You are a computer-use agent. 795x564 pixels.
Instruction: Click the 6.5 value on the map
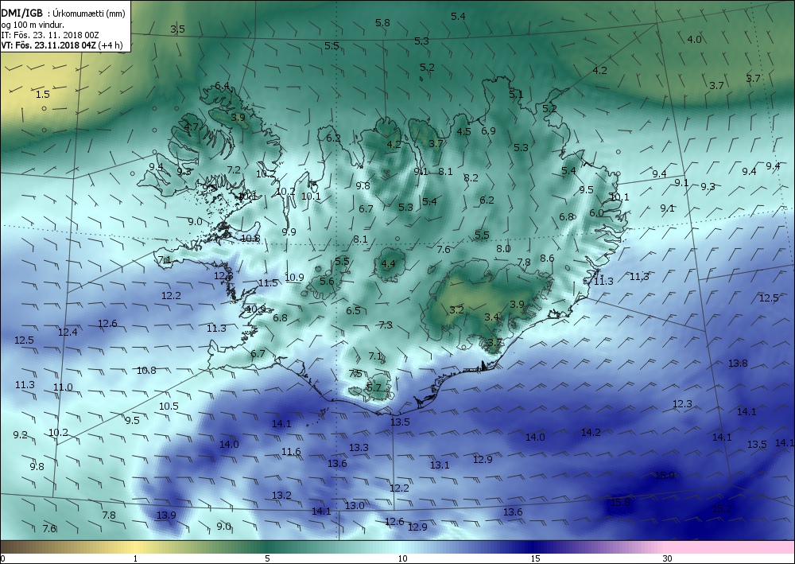(x=354, y=311)
